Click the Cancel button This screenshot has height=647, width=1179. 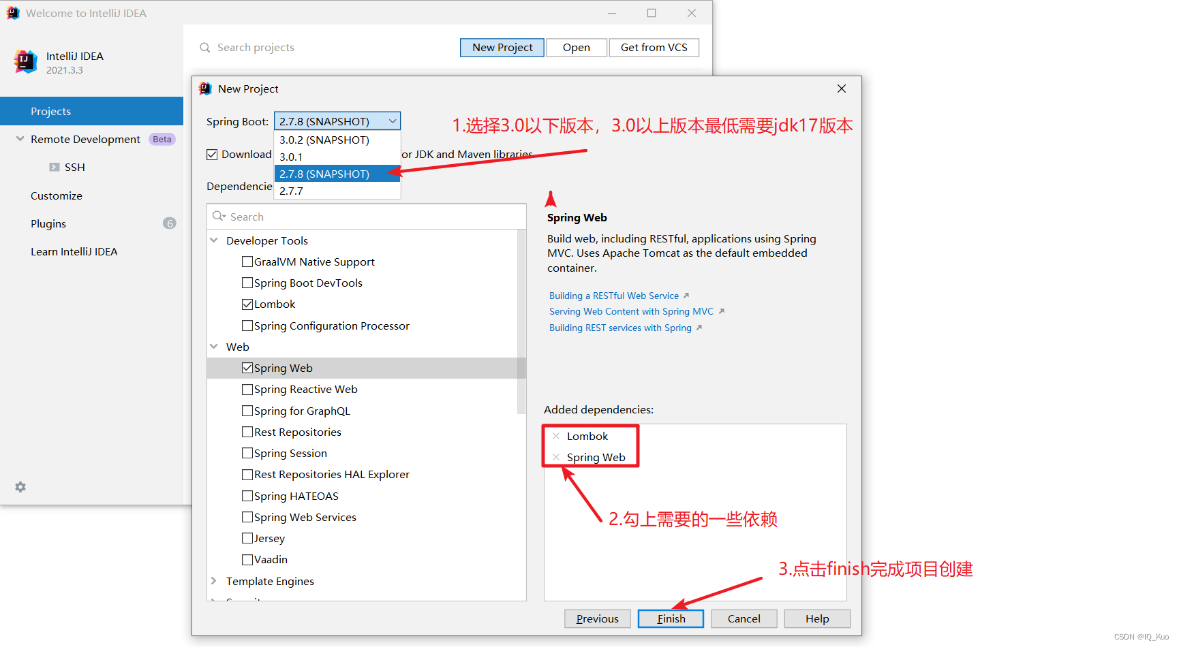point(744,618)
